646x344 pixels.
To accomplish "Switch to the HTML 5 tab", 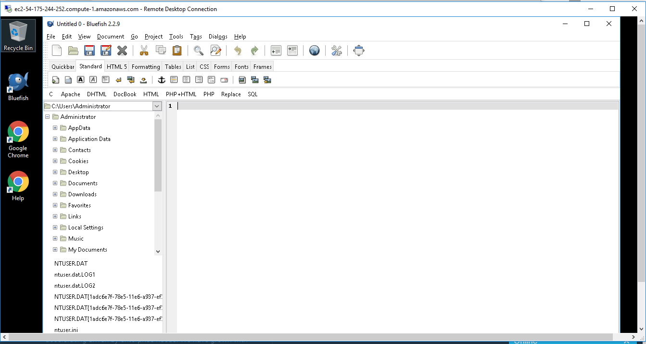I will (117, 67).
